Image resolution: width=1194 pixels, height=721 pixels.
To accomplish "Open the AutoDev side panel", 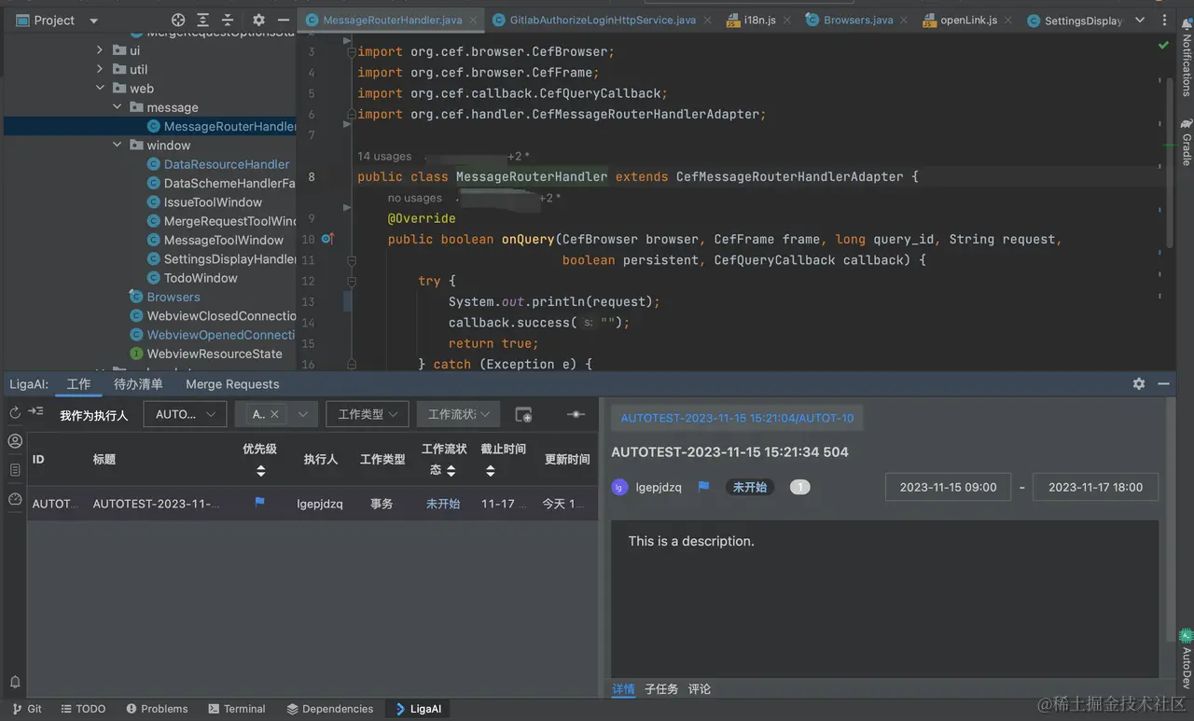I will [1186, 659].
